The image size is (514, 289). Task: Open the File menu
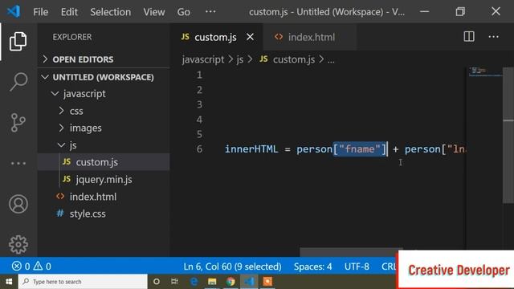click(41, 12)
